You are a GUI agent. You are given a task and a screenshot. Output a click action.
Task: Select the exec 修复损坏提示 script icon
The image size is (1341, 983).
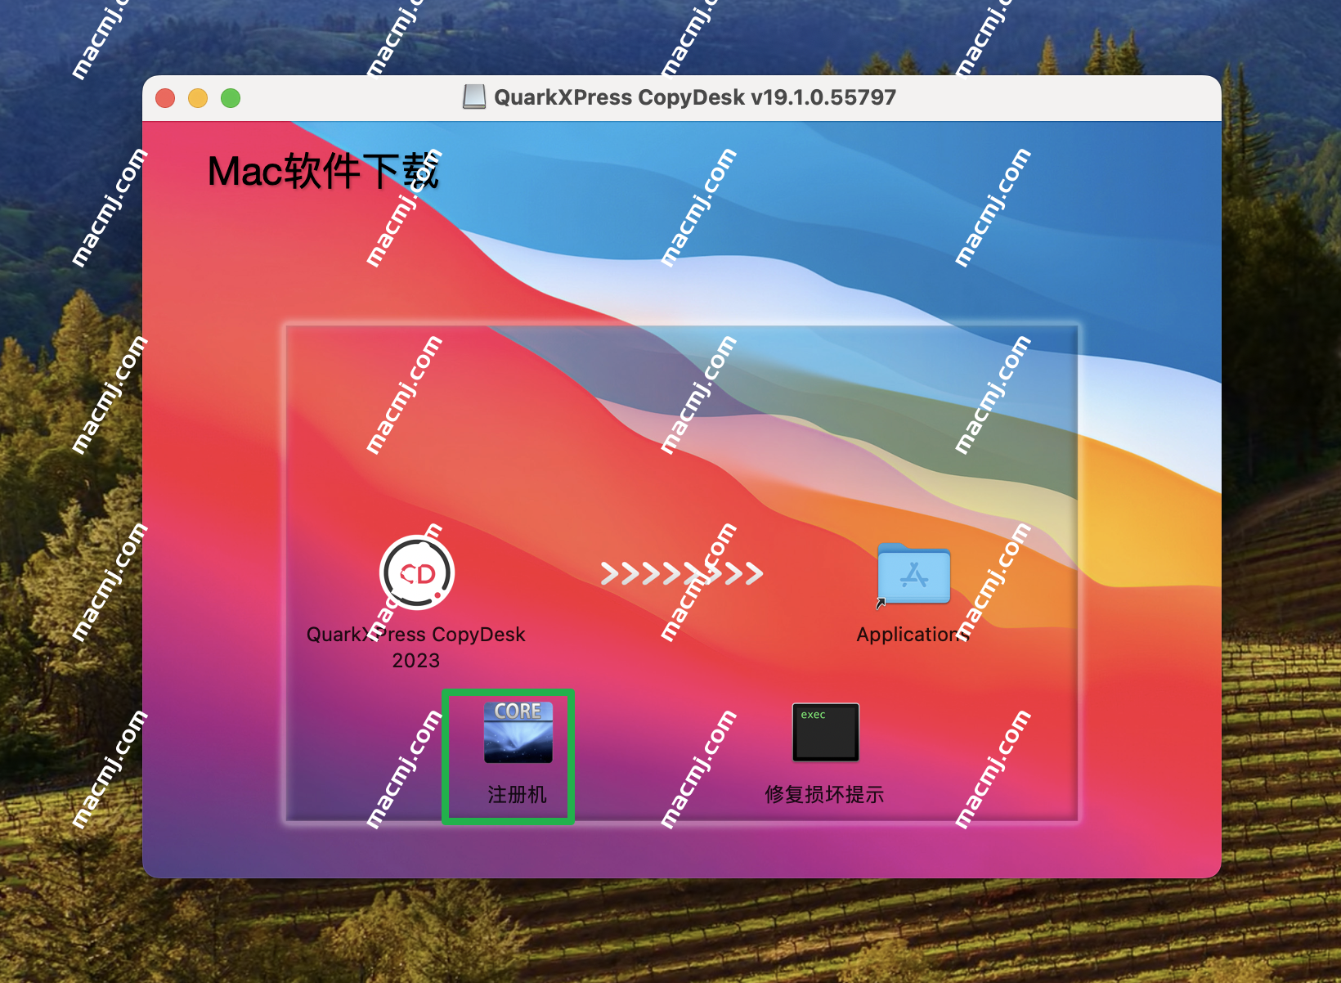pyautogui.click(x=826, y=732)
